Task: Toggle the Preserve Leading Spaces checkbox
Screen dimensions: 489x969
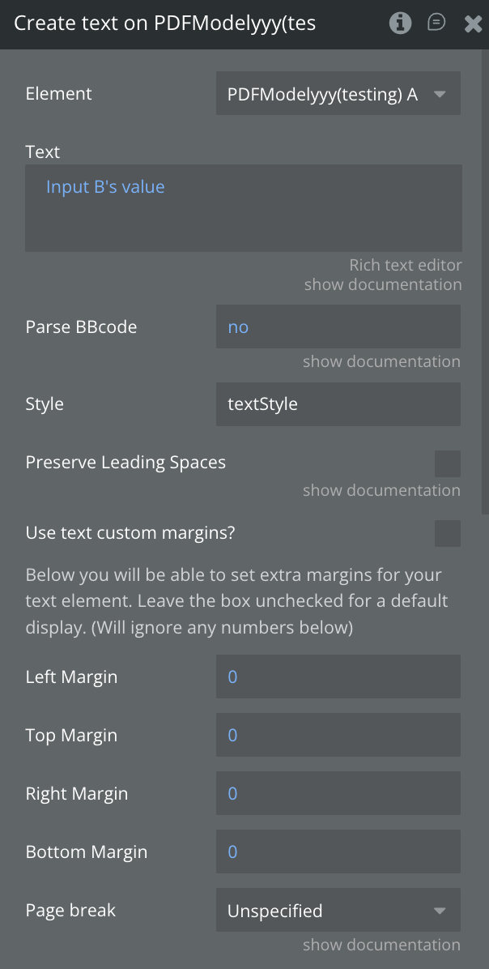Action: tap(447, 463)
